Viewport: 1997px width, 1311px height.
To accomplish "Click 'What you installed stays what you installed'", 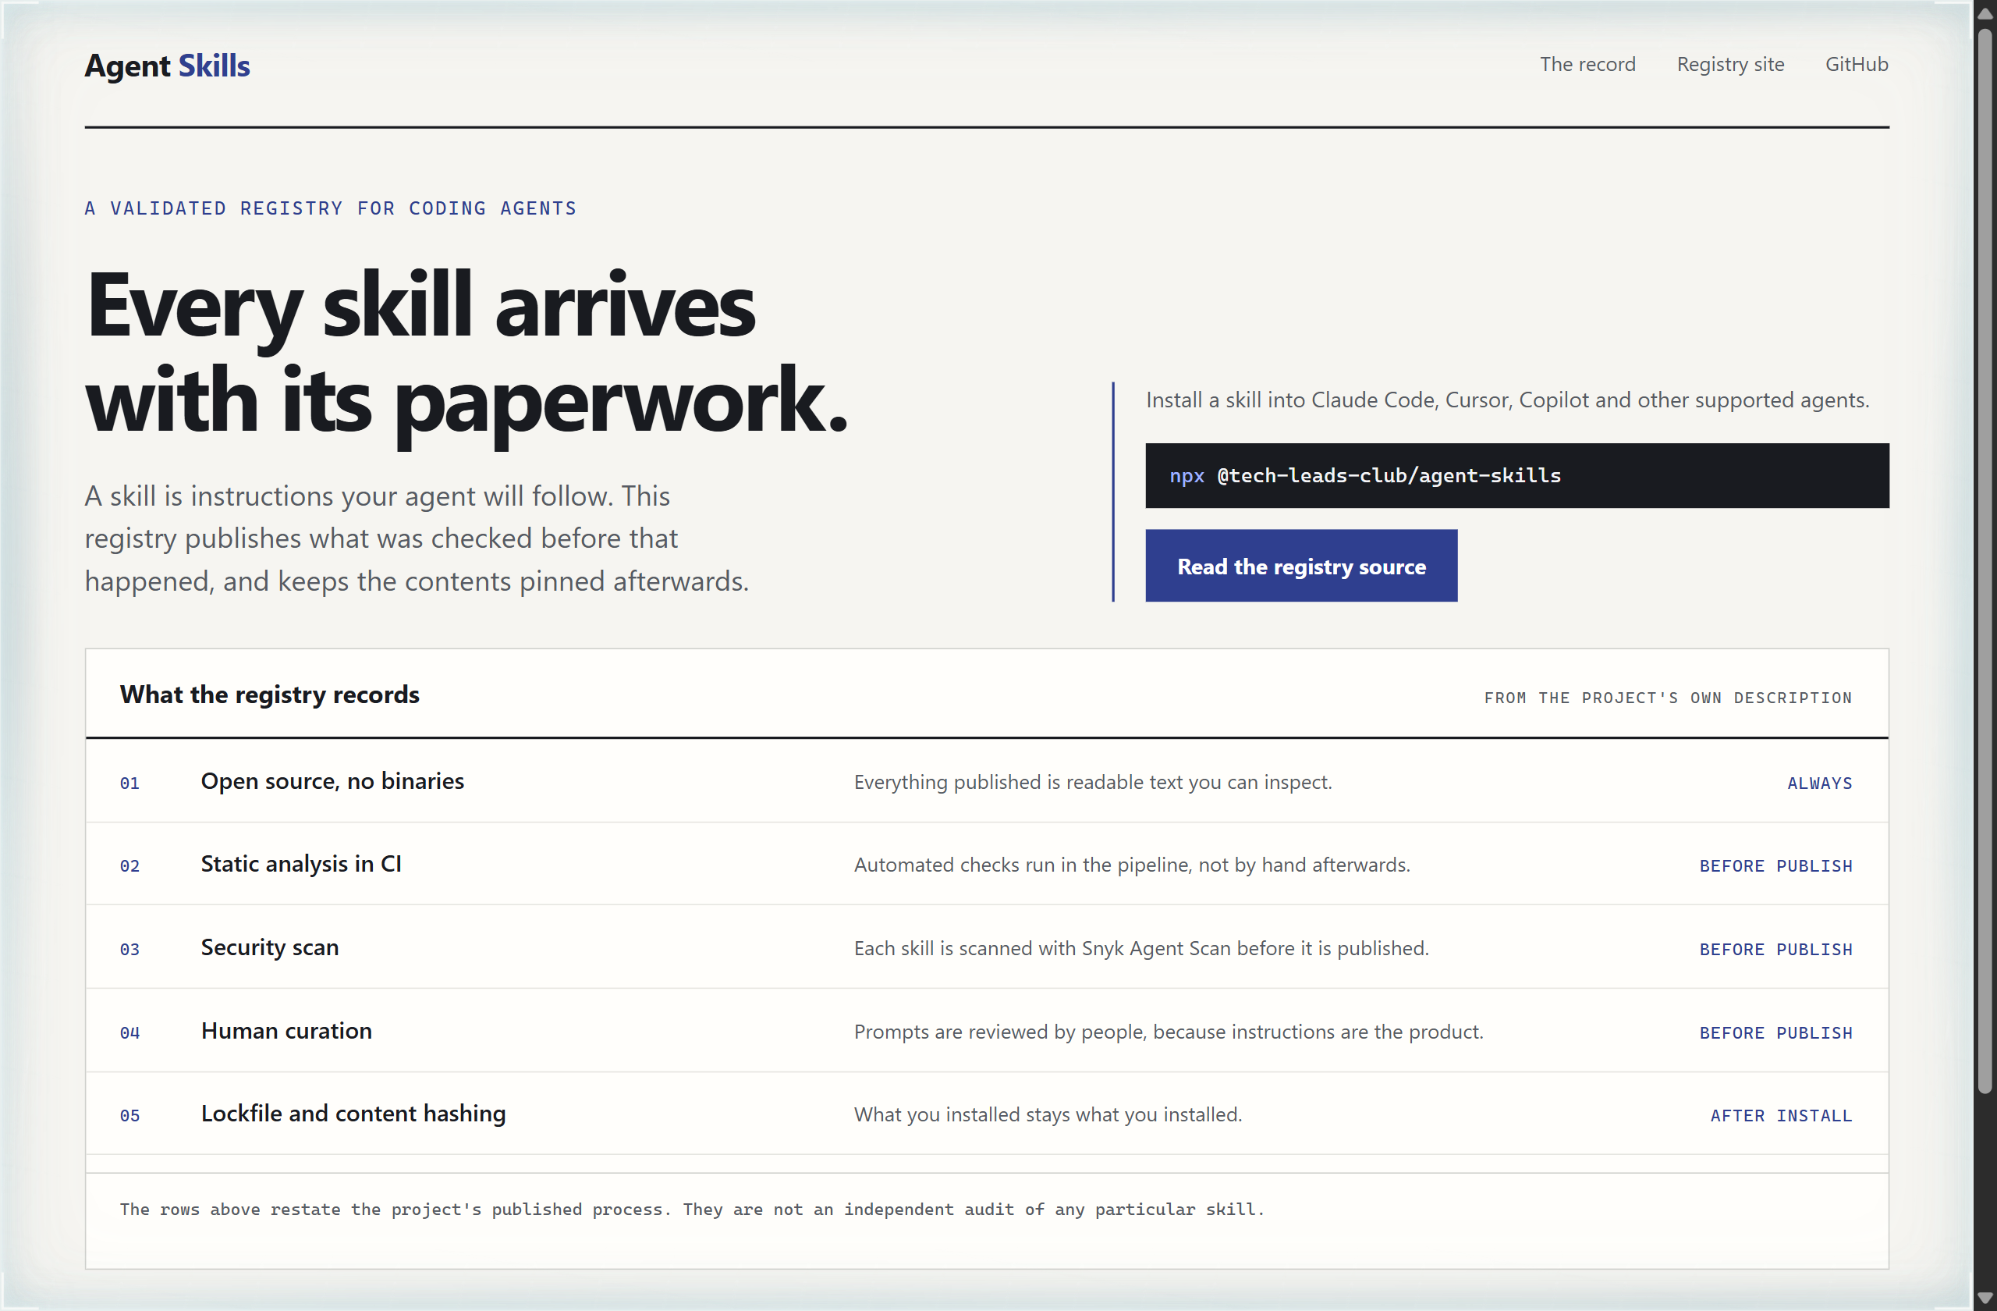I will (x=1048, y=1114).
